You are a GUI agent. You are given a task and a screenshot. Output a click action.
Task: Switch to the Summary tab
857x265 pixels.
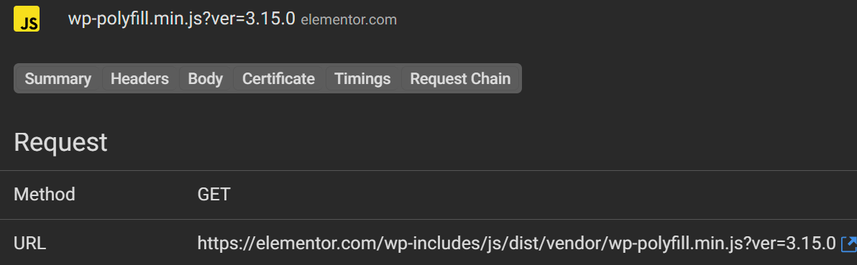(58, 79)
